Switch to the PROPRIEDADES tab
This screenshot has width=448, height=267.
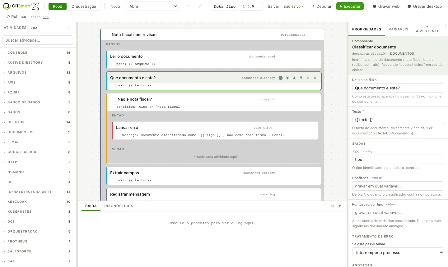(366, 29)
